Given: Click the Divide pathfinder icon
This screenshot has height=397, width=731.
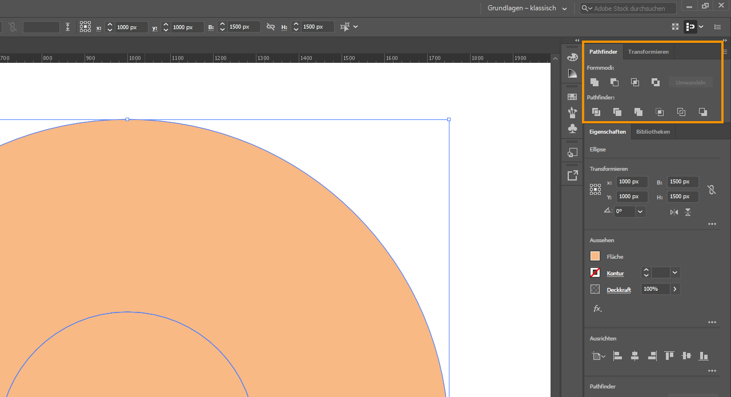Looking at the screenshot, I should click(596, 112).
